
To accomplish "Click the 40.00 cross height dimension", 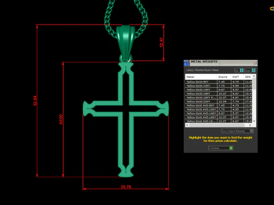I will [x=61, y=120].
